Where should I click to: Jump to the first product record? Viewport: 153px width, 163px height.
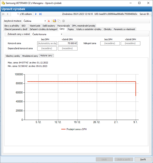pos(3,14)
